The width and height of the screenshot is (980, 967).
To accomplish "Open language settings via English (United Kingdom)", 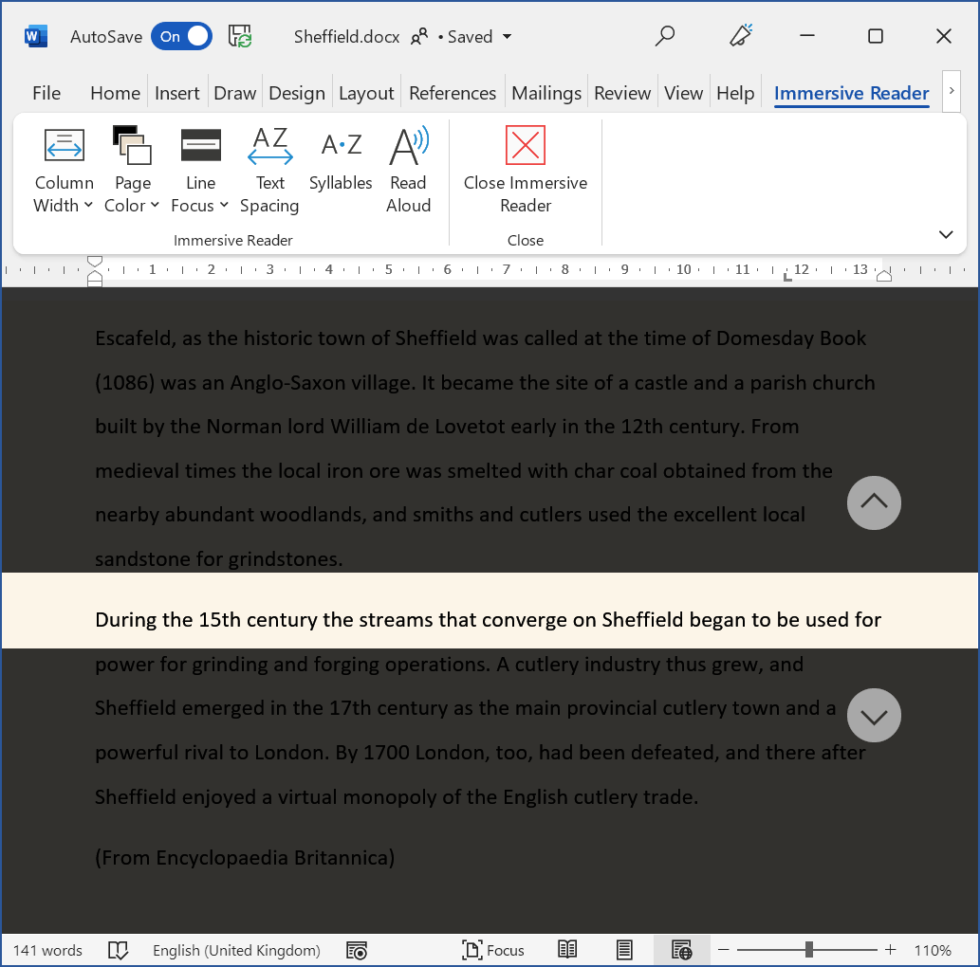I will coord(235,950).
